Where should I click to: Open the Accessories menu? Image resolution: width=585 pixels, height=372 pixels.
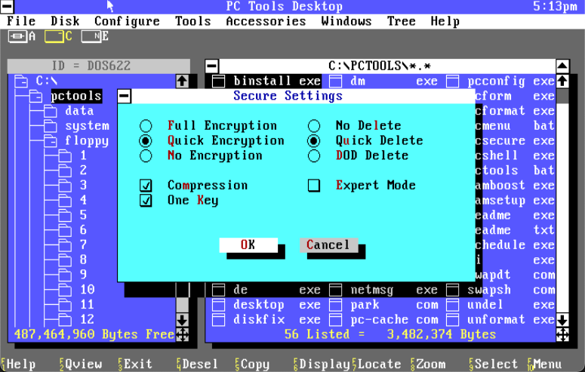point(266,21)
